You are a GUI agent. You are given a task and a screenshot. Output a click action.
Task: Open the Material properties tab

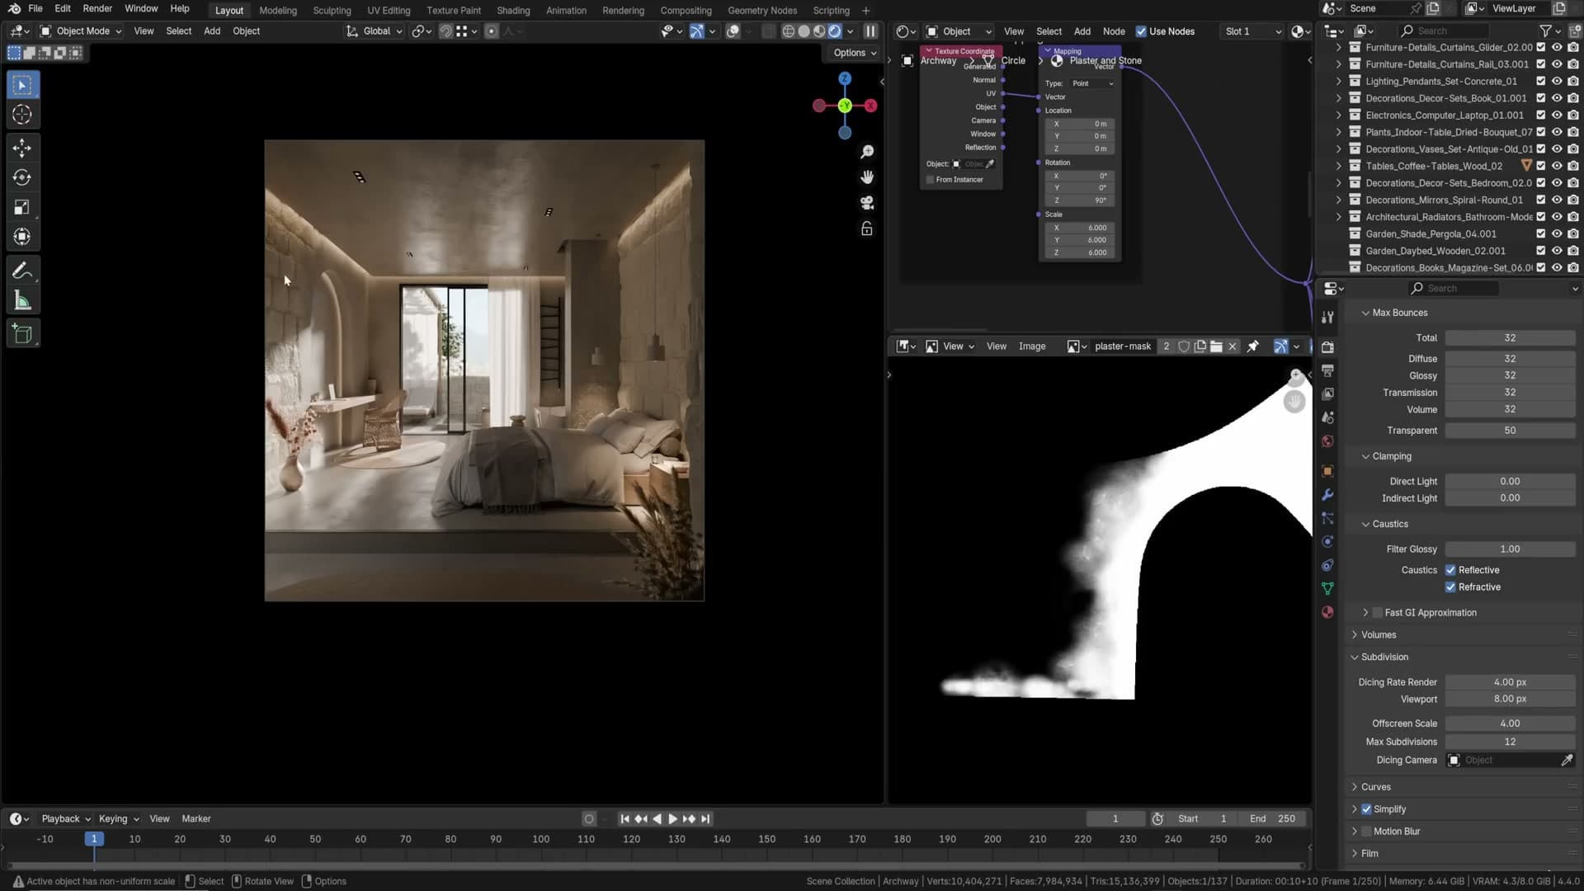(1327, 612)
